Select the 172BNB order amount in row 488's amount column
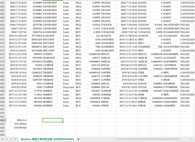The width and height of the screenshot is (195, 142). [x=108, y=98]
